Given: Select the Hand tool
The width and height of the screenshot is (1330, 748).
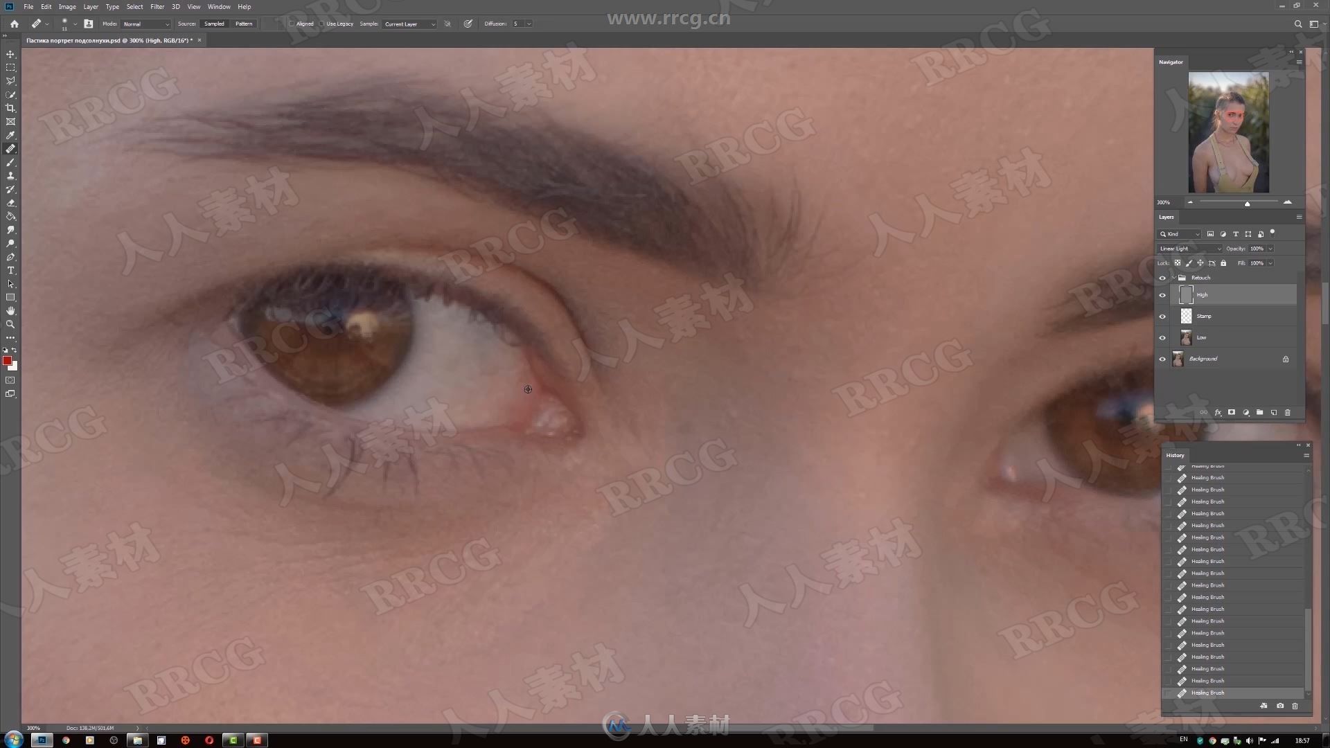Looking at the screenshot, I should (x=10, y=311).
